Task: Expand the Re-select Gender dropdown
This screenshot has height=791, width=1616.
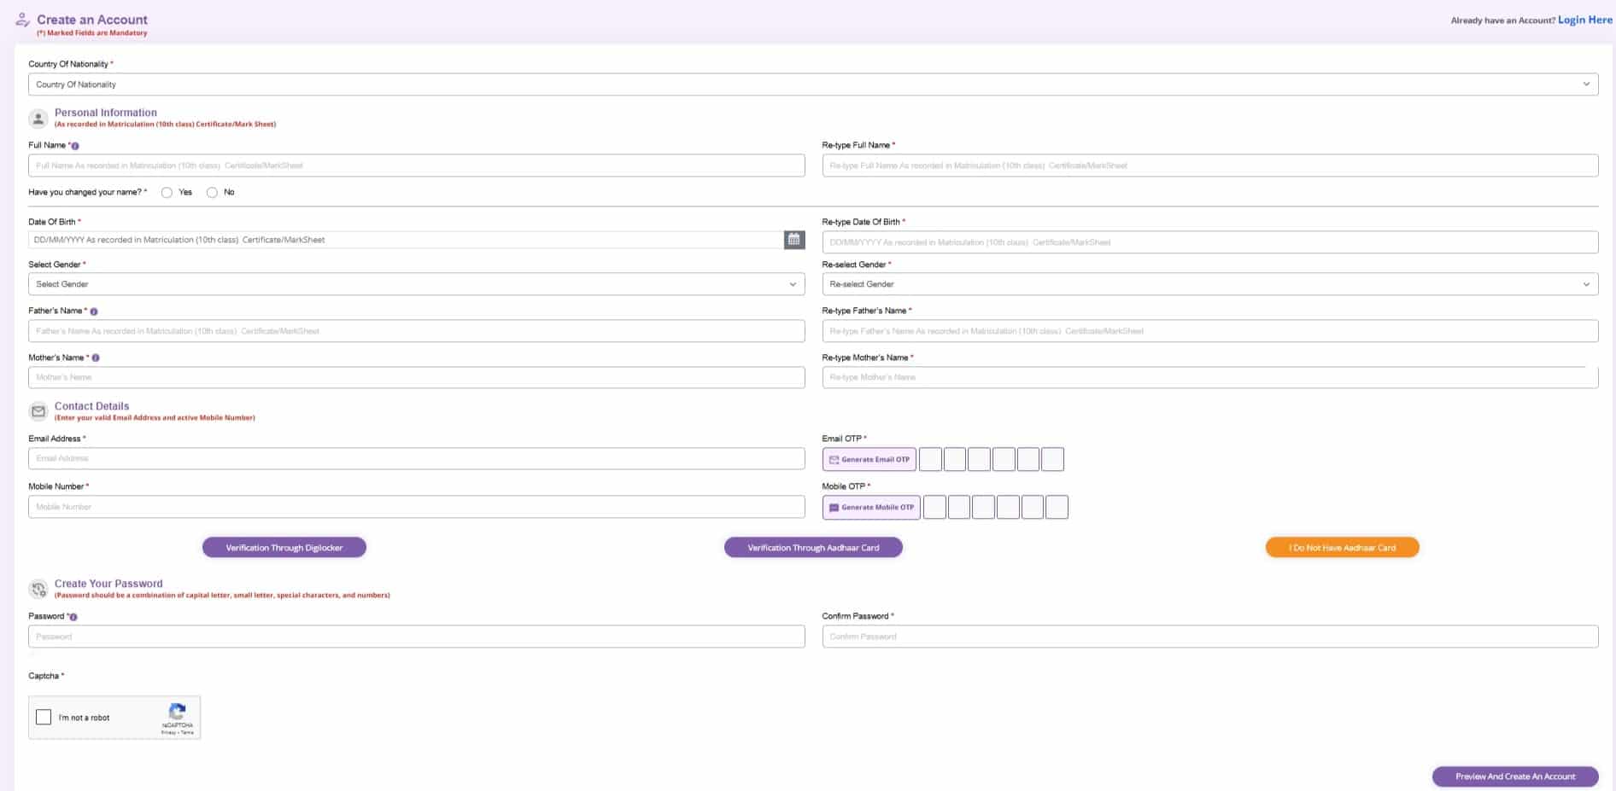Action: (x=1209, y=284)
